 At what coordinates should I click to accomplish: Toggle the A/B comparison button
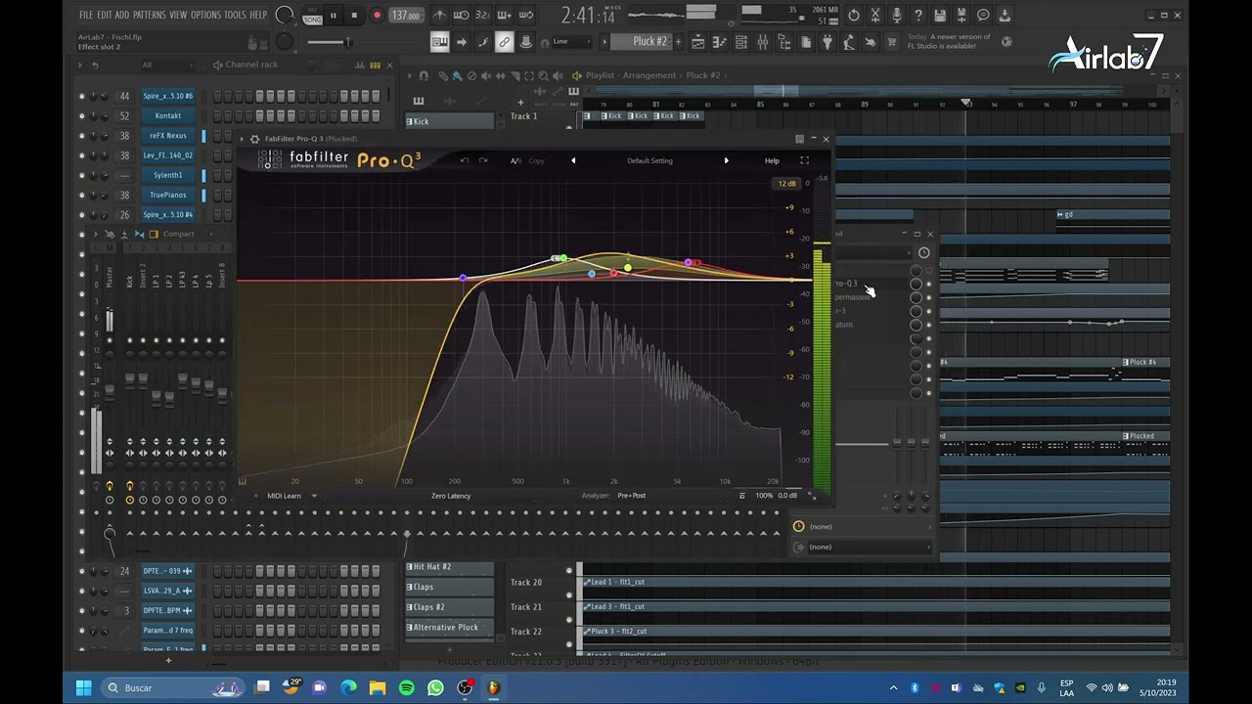pos(515,160)
